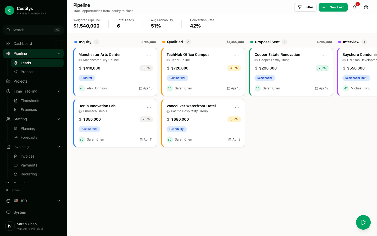Open the Search box via magnifier icon
The image size is (377, 236).
pos(8,30)
